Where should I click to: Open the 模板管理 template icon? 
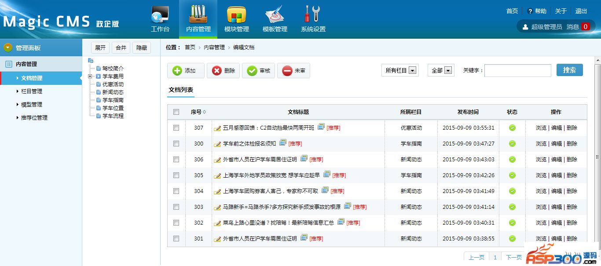pos(275,15)
